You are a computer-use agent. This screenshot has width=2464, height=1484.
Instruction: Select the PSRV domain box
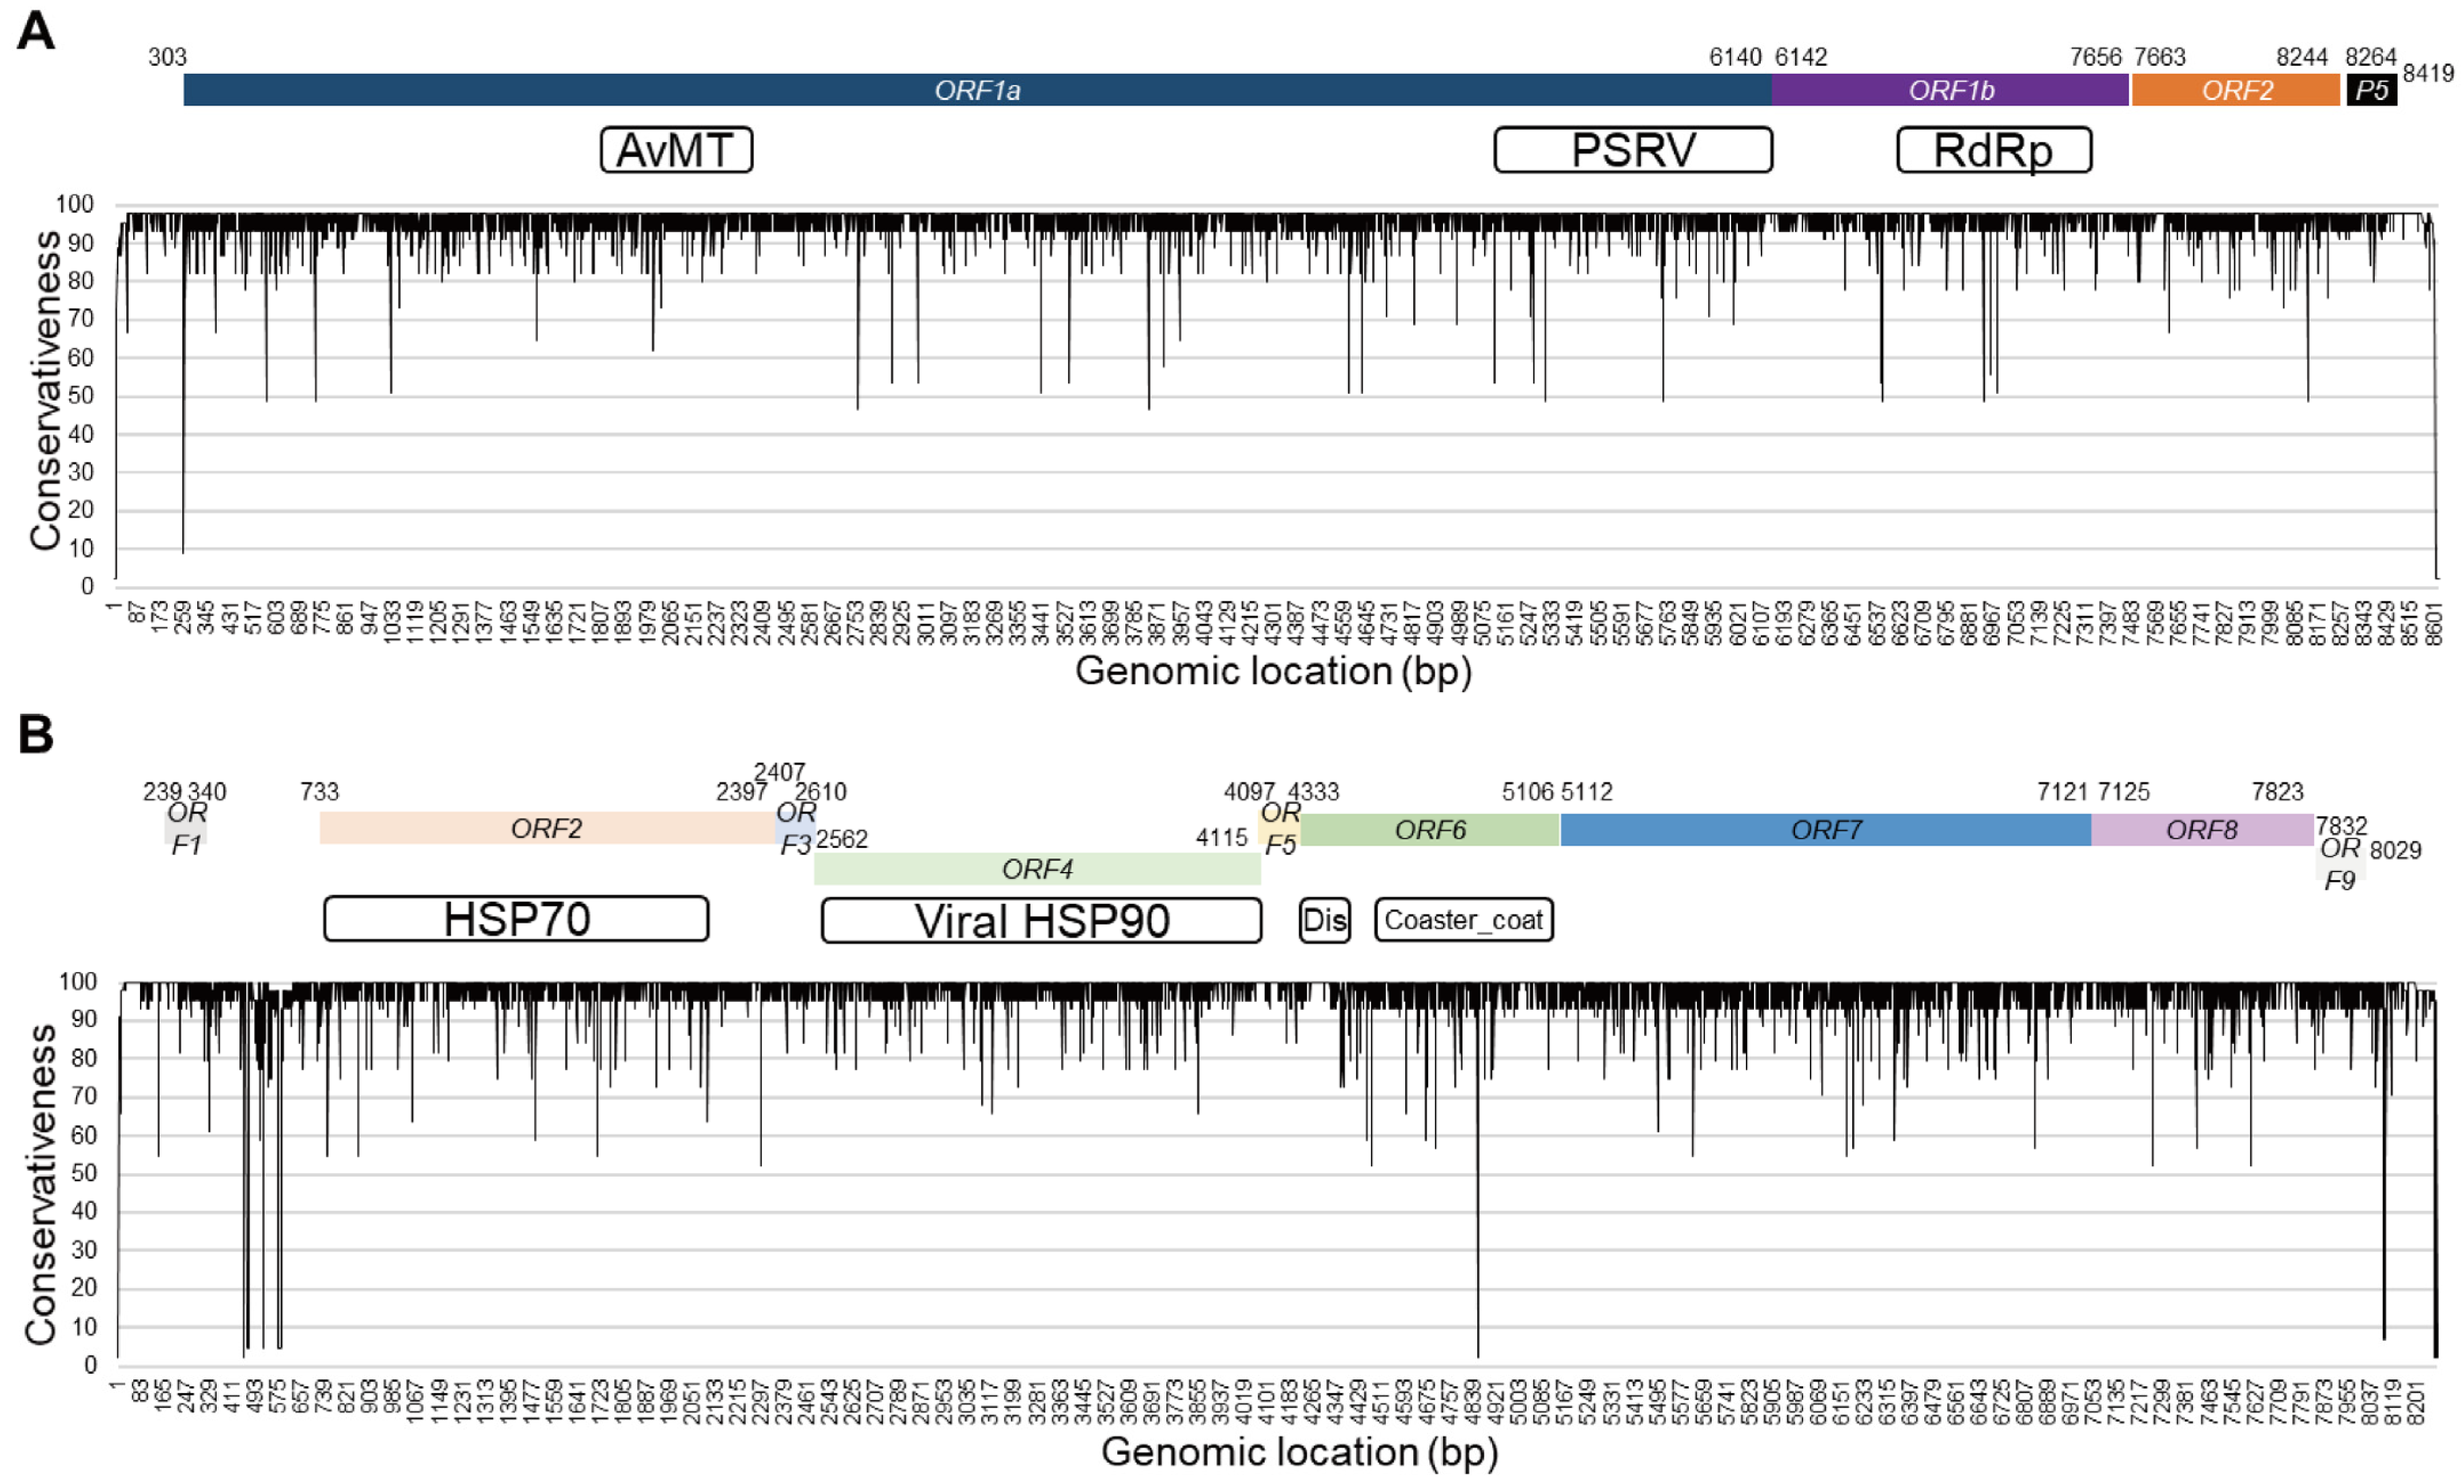1632,150
